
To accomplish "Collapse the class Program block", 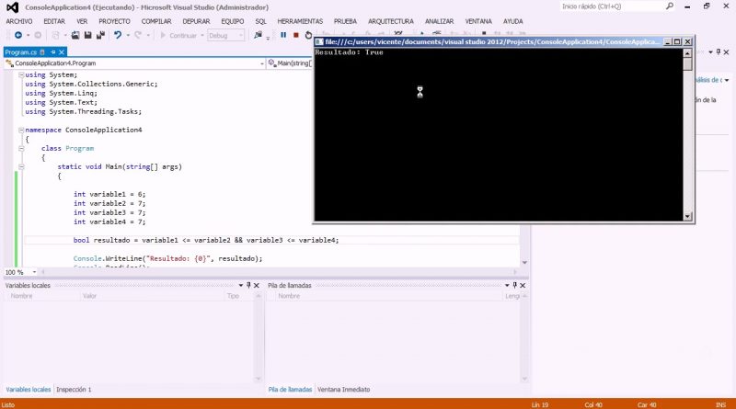I will (x=21, y=148).
